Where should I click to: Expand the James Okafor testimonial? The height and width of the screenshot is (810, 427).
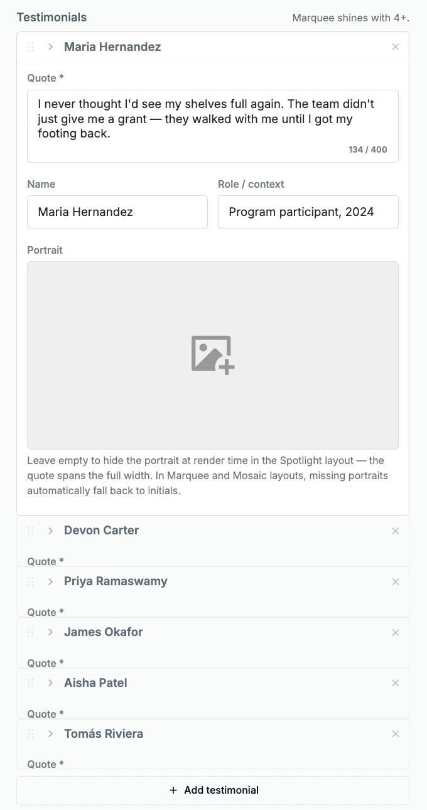51,633
